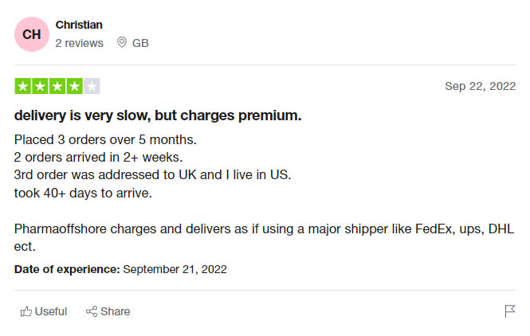Open the review title about slow delivery
Image resolution: width=530 pixels, height=336 pixels.
[x=158, y=115]
